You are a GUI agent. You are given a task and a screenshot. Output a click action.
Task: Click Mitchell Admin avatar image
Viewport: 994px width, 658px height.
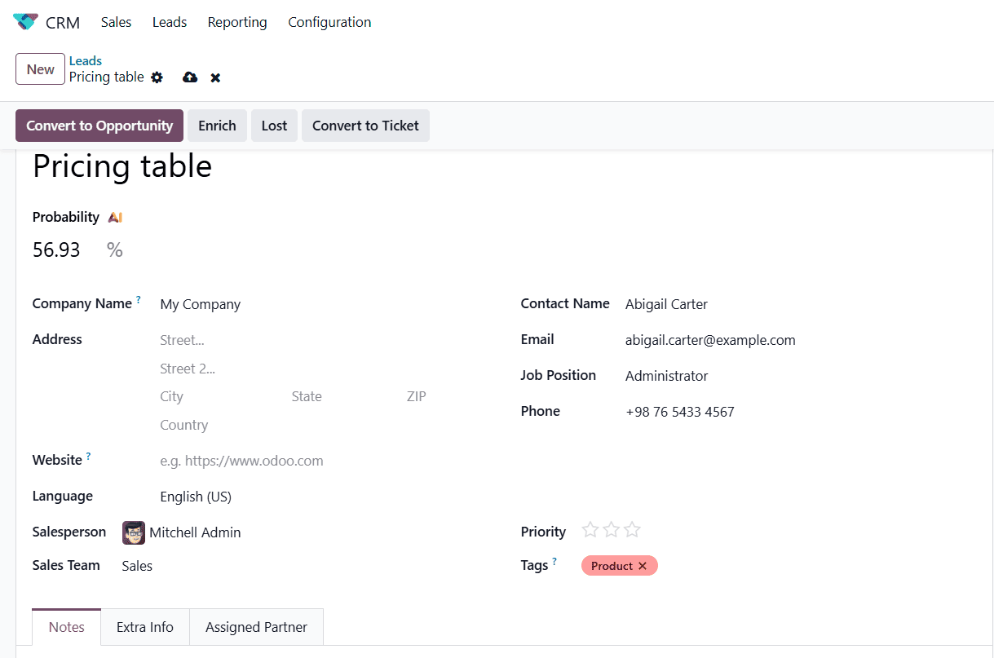(134, 532)
